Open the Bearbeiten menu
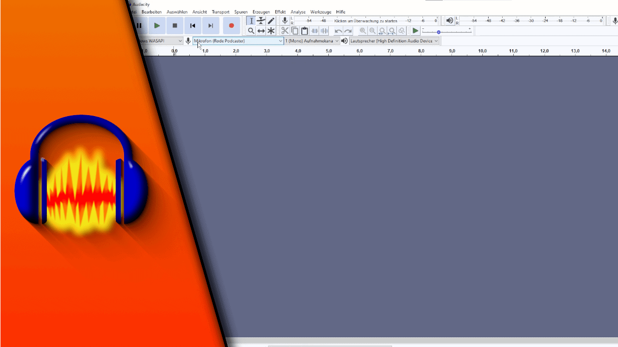Image resolution: width=618 pixels, height=347 pixels. 152,12
